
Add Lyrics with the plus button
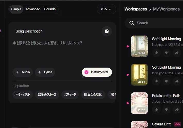45,72
